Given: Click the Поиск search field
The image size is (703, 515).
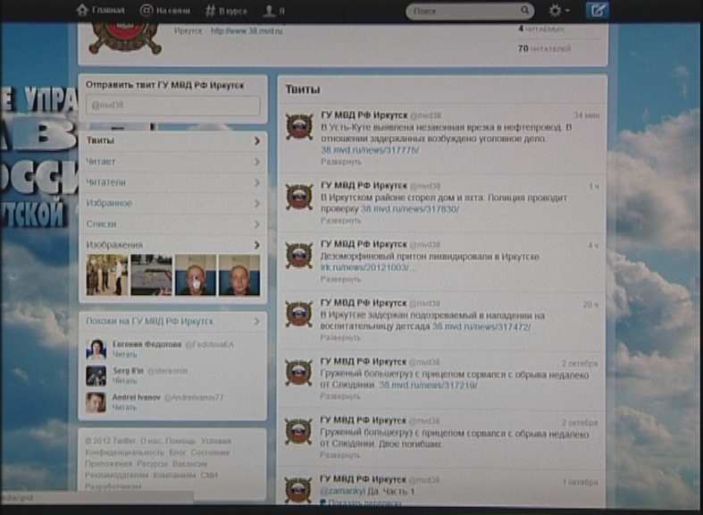Looking at the screenshot, I should (x=470, y=11).
